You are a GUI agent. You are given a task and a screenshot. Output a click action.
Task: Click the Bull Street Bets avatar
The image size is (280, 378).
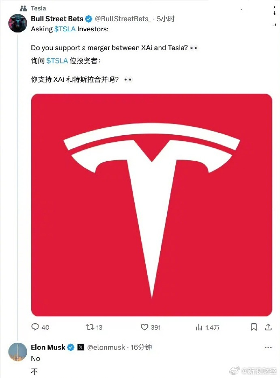[x=18, y=23]
